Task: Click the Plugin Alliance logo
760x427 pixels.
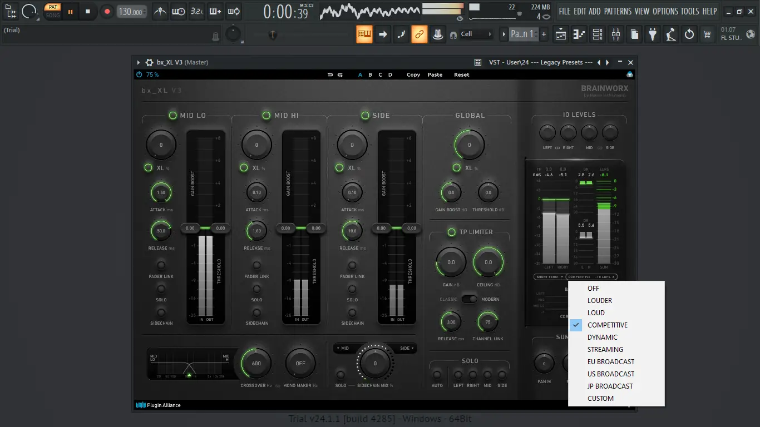Action: [159, 405]
